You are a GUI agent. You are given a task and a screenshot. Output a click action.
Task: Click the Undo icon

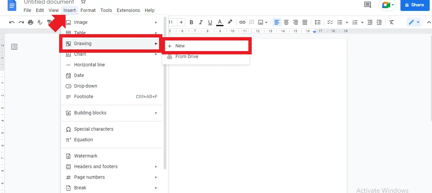(x=12, y=22)
